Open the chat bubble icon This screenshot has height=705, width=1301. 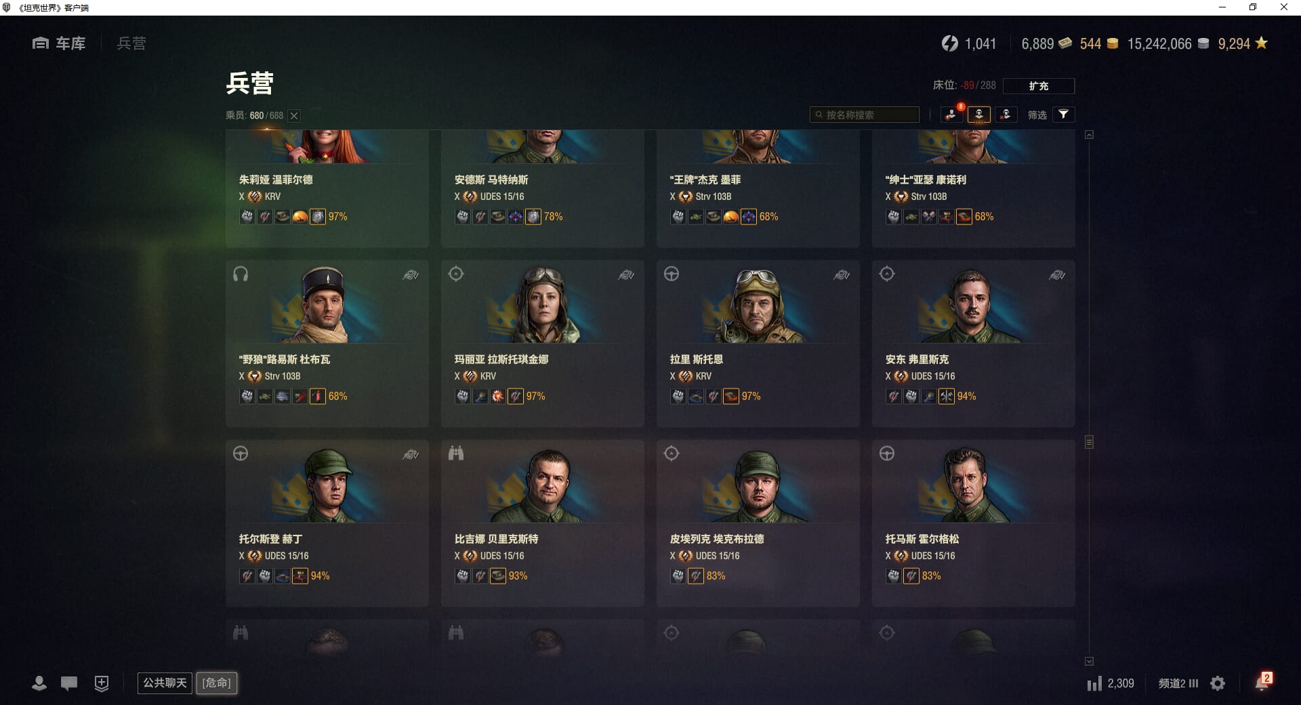69,683
